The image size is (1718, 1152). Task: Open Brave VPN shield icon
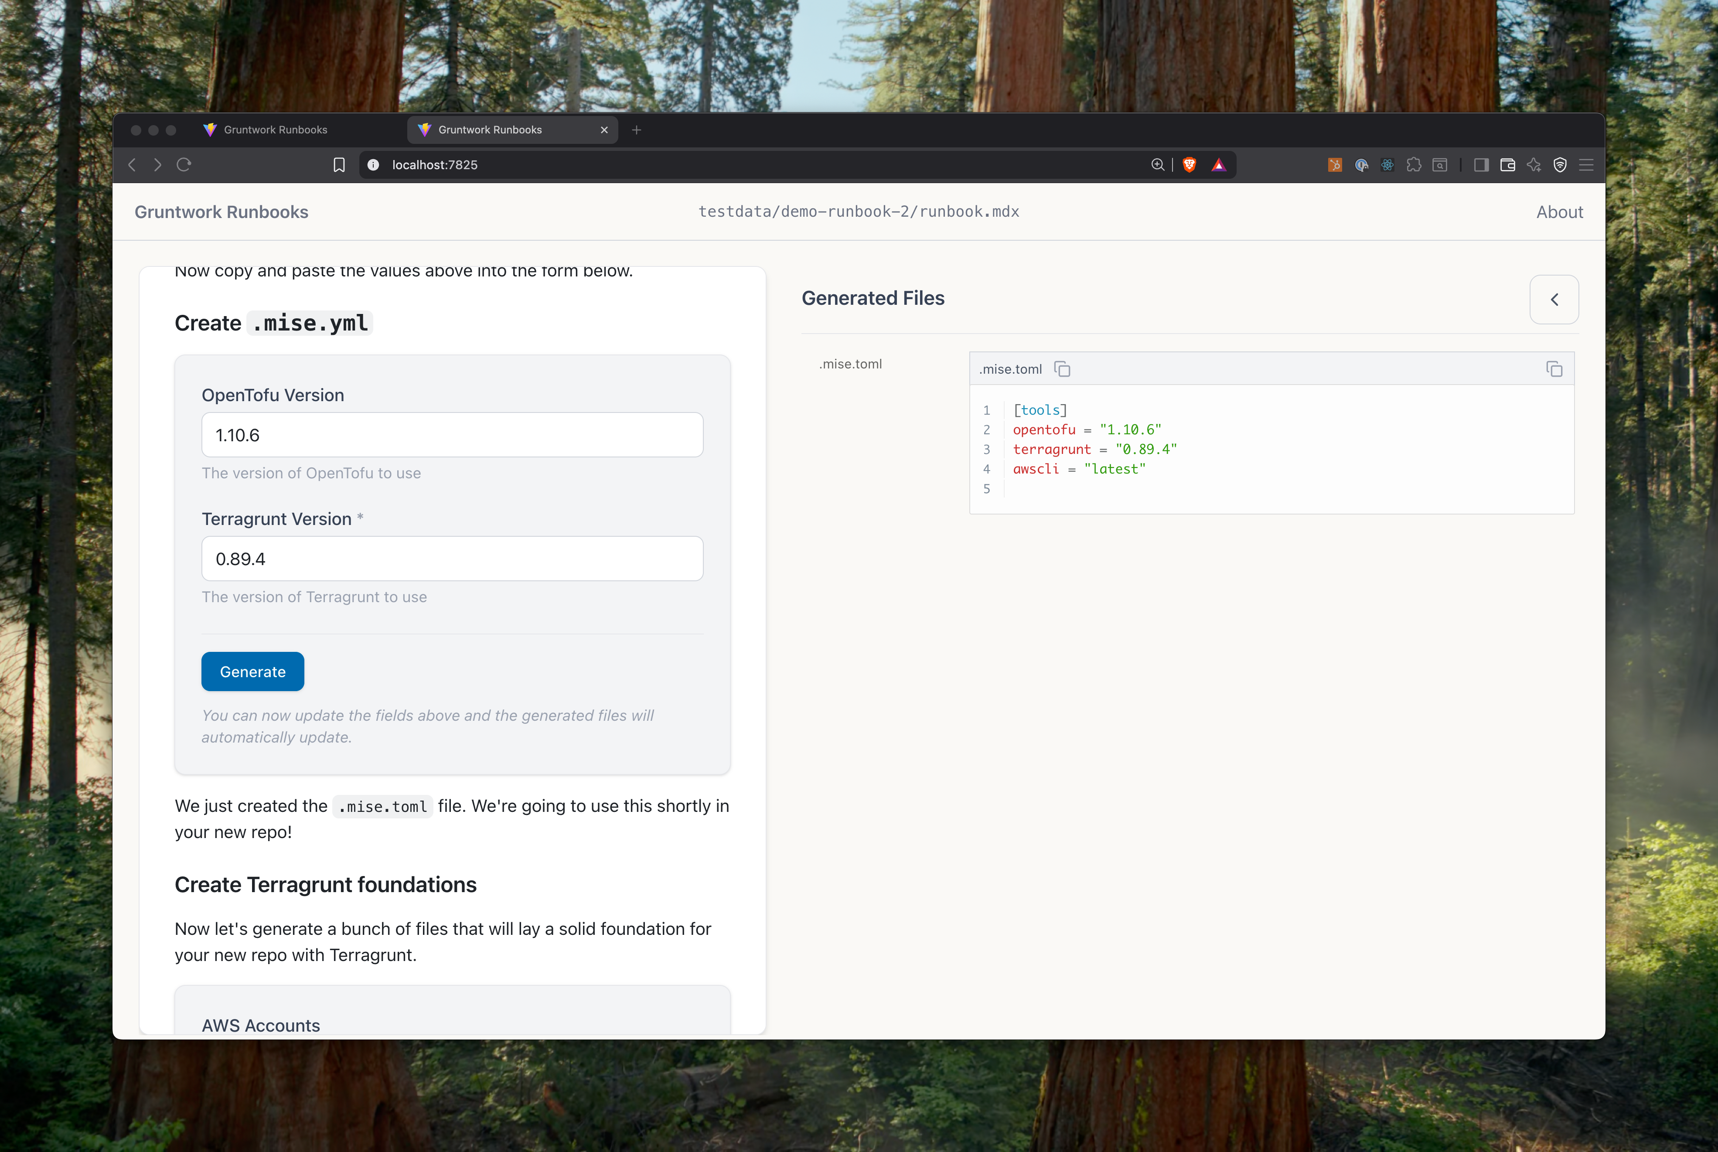coord(1560,164)
